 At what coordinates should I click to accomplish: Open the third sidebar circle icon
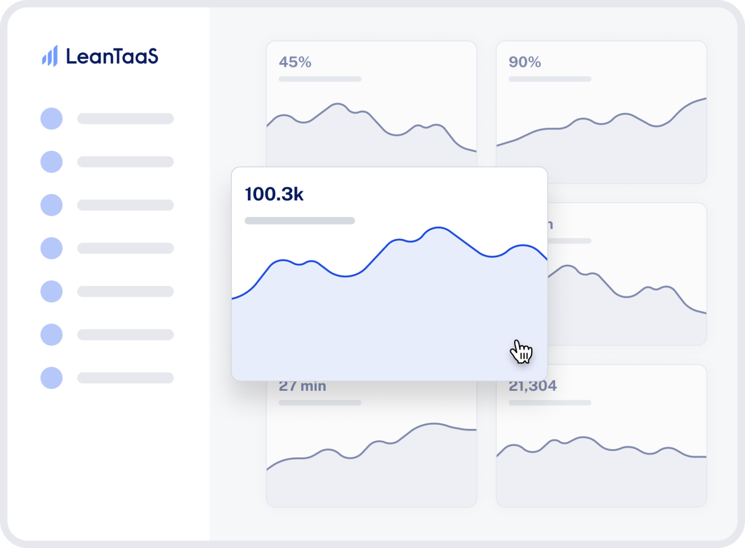click(51, 205)
